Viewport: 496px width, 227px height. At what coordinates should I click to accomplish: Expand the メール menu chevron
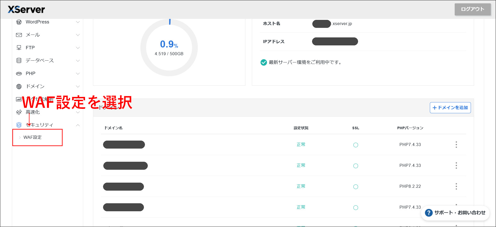click(78, 35)
